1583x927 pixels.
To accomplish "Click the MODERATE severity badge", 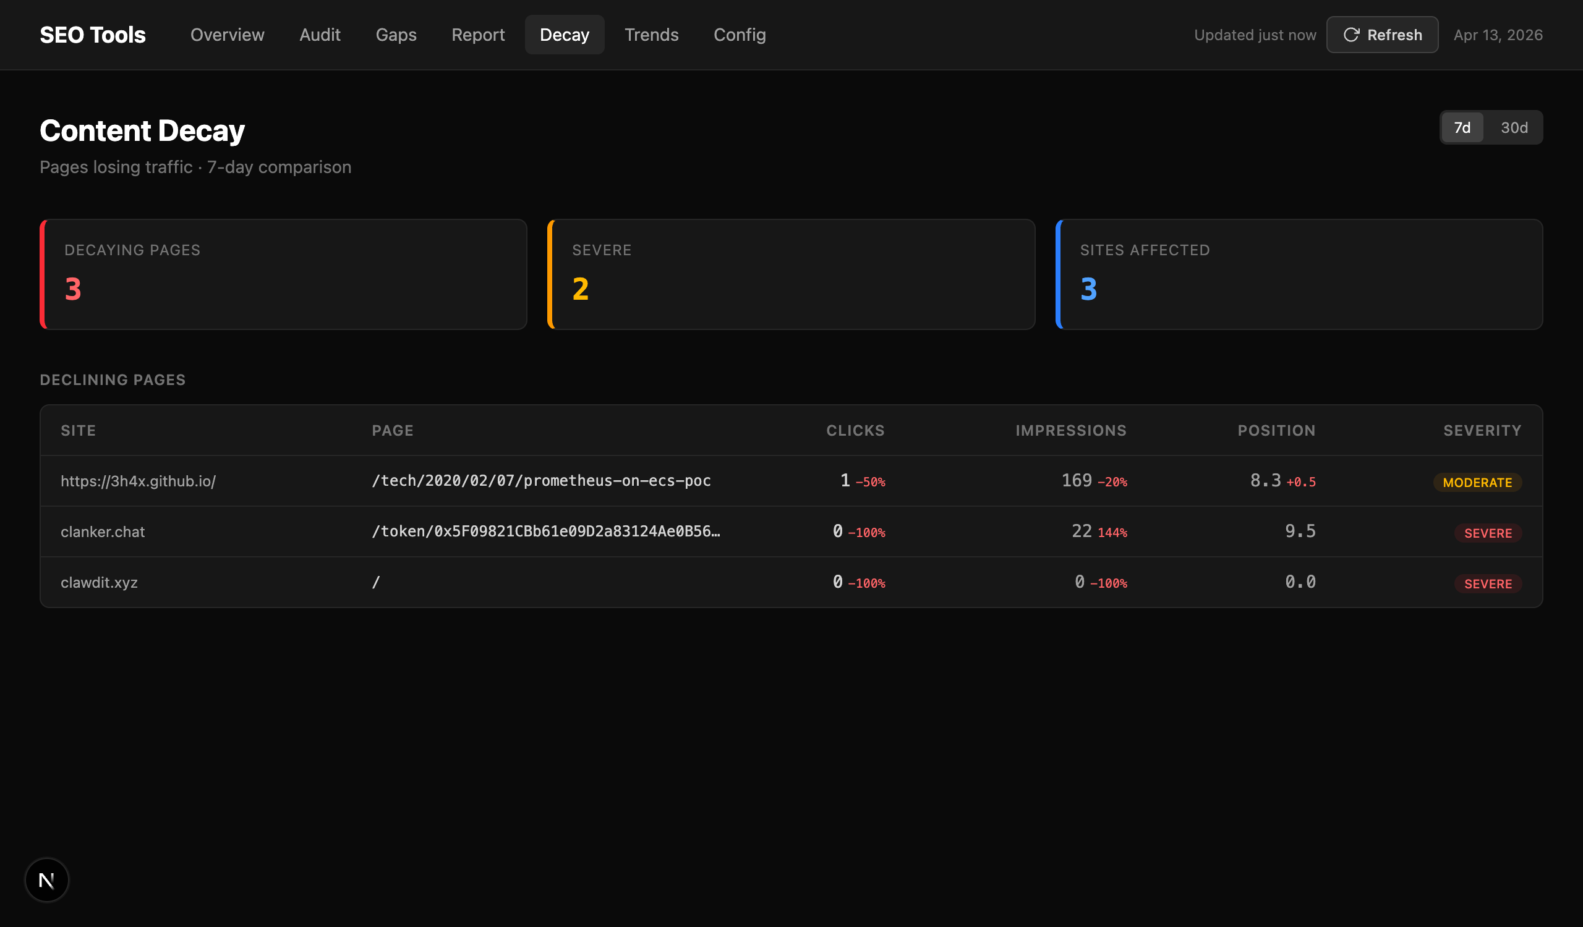I will 1477,482.
